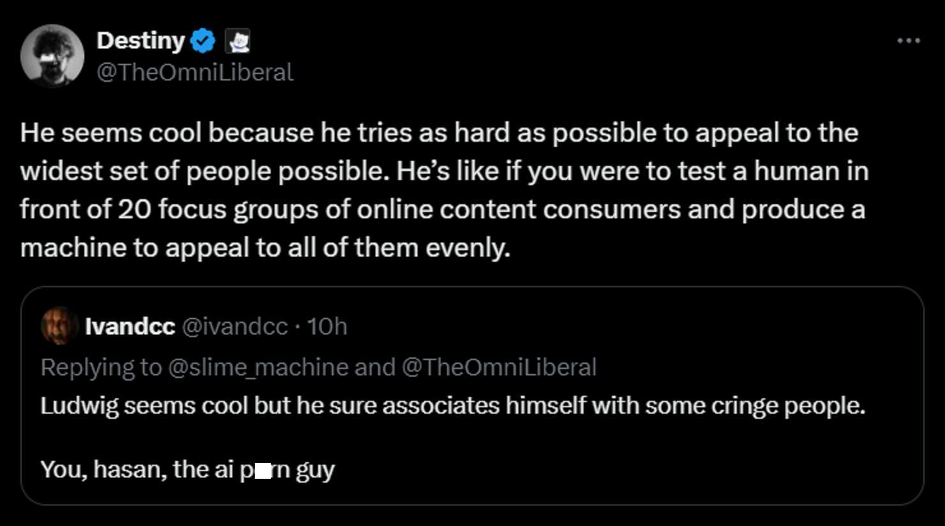Visit the @slime_machine mention

(x=258, y=367)
